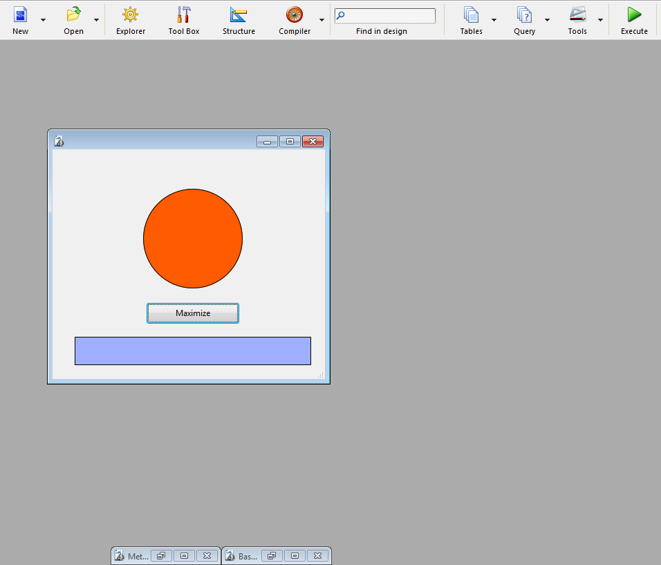Expand the Tables dropdown arrow

coord(494,20)
